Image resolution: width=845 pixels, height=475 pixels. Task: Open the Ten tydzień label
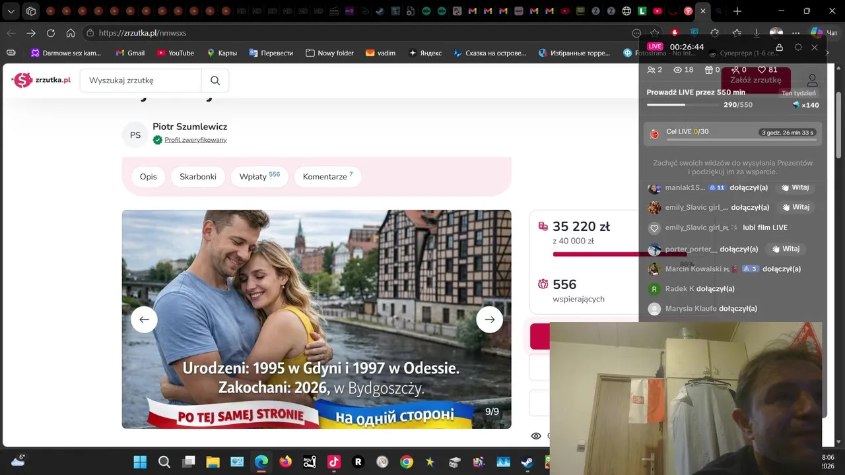[799, 93]
